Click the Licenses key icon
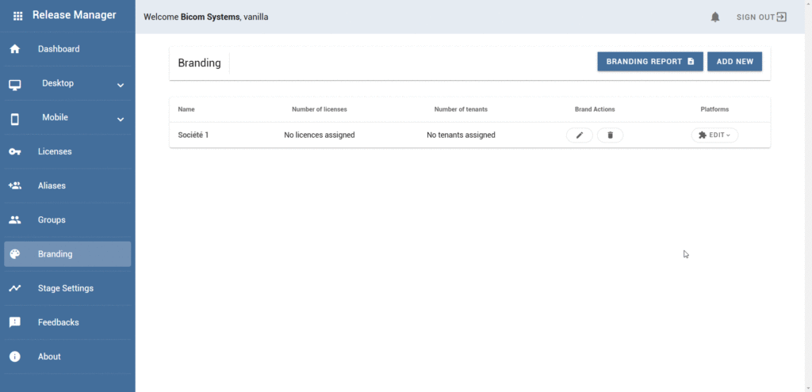This screenshot has width=812, height=392. coord(15,151)
